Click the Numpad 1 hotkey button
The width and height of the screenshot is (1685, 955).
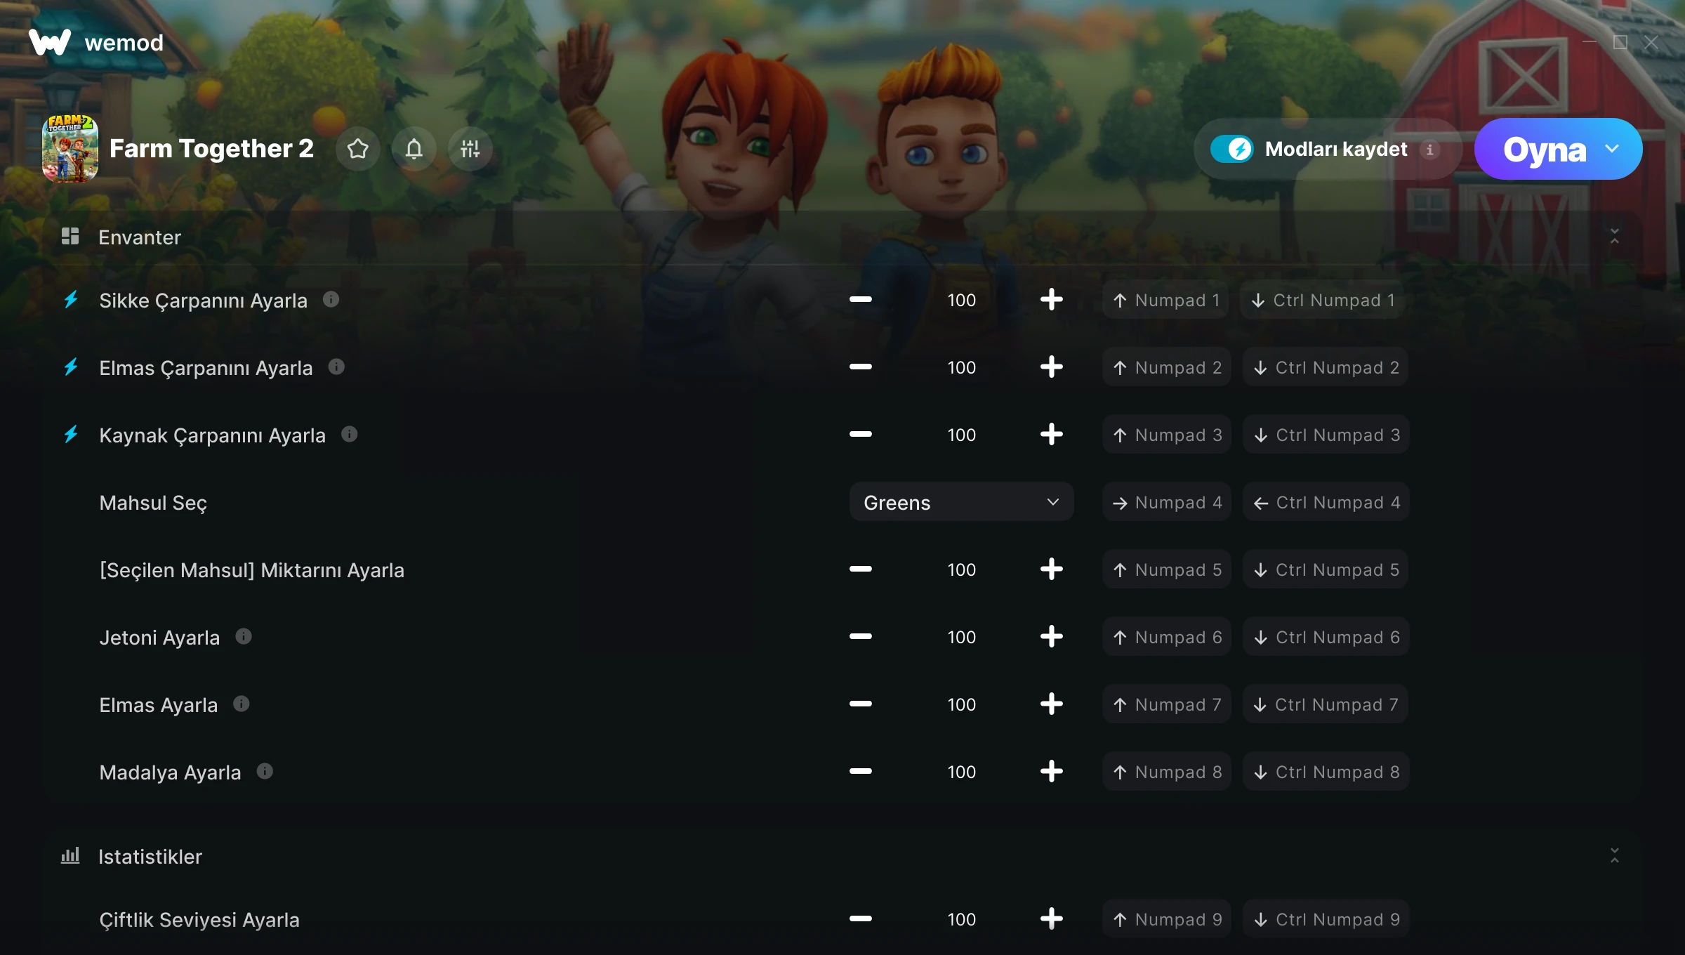click(x=1165, y=300)
